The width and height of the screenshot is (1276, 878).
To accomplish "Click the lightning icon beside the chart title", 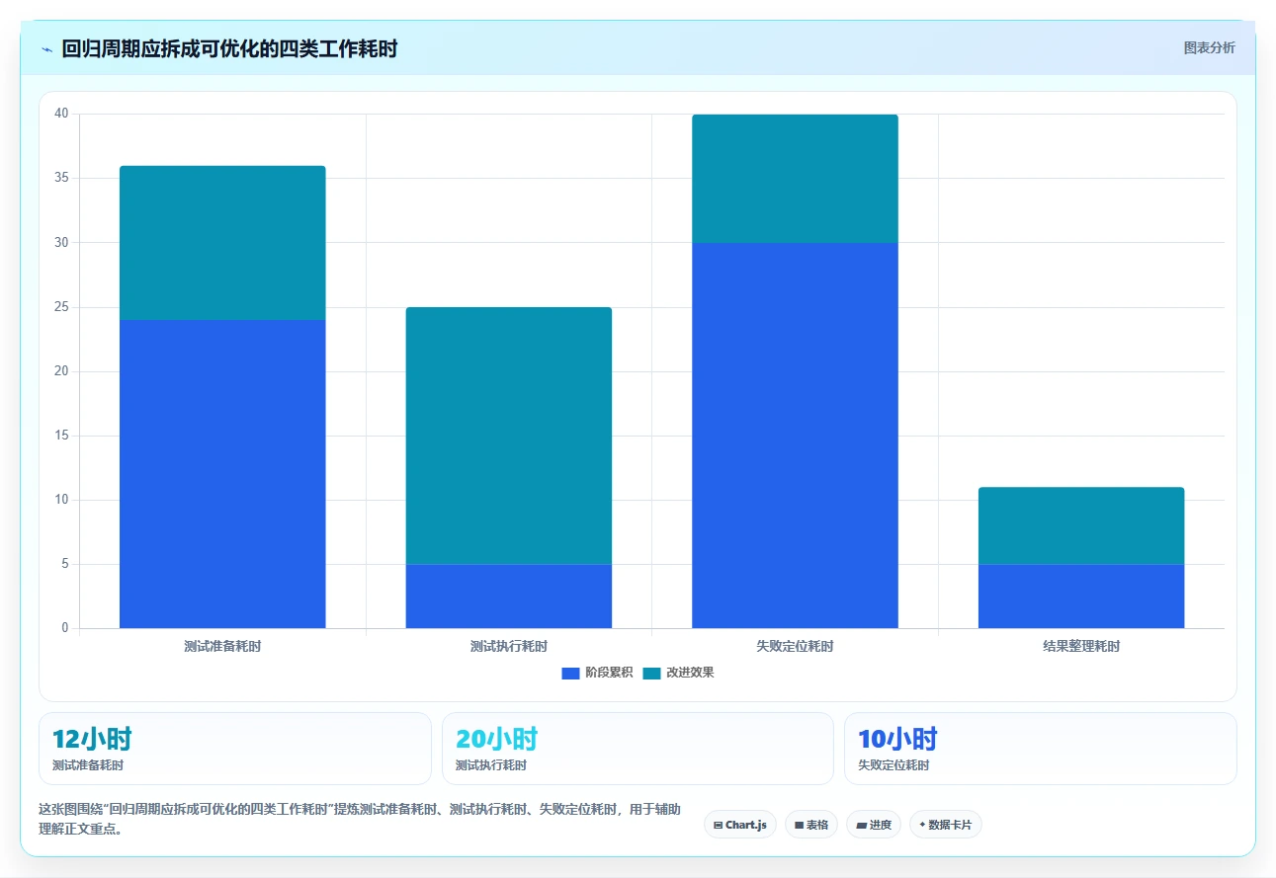I will tap(47, 49).
